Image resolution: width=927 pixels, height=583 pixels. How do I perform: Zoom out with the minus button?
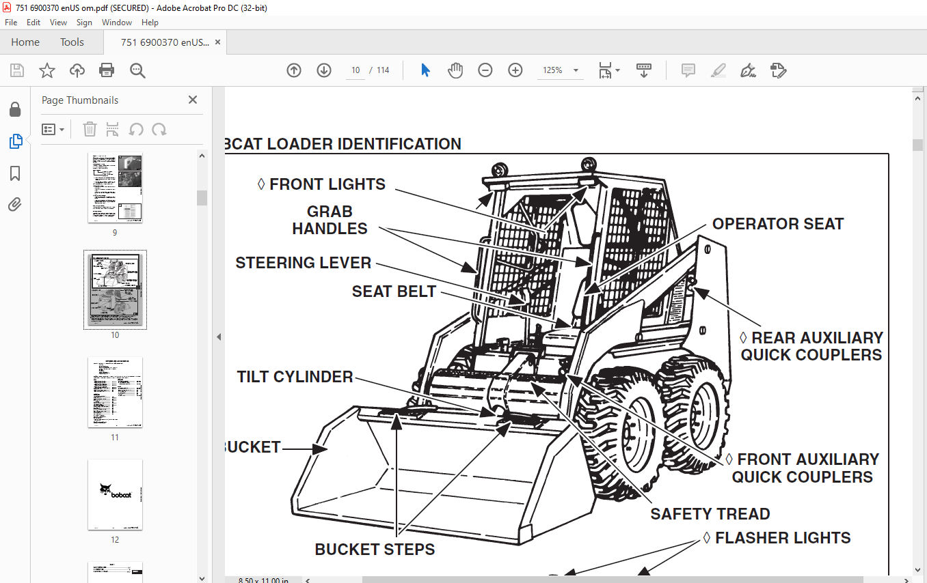coord(485,70)
